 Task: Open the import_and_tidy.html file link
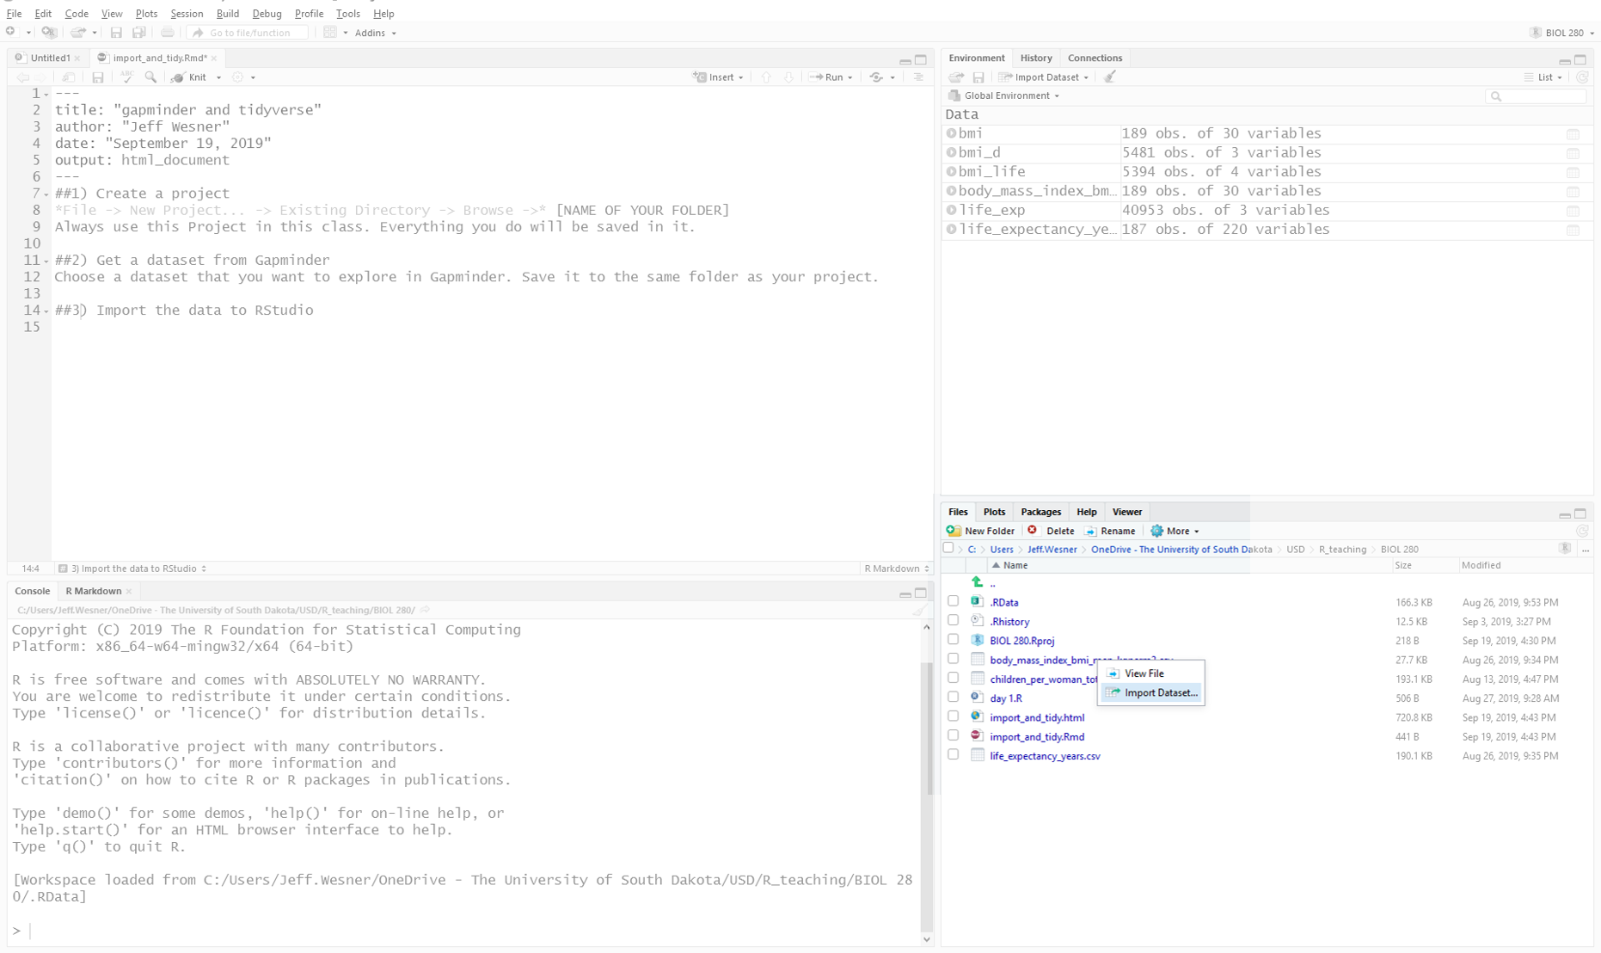[1036, 717]
